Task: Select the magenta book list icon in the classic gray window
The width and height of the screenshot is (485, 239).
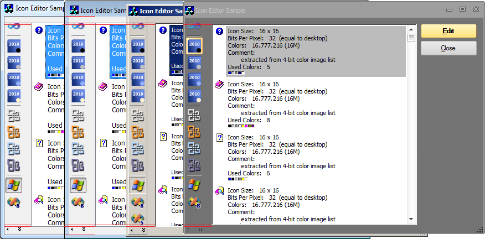Action: point(163,84)
